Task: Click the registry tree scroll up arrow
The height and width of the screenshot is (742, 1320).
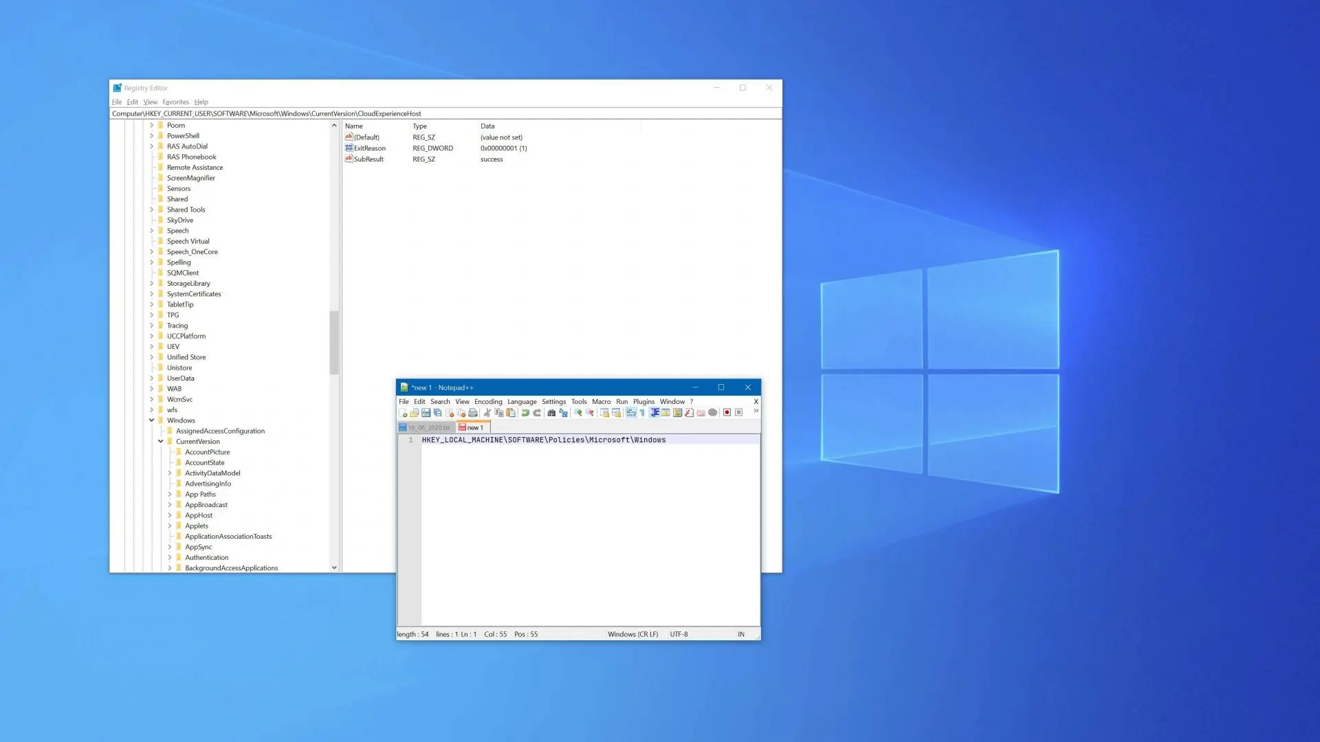Action: tap(334, 125)
